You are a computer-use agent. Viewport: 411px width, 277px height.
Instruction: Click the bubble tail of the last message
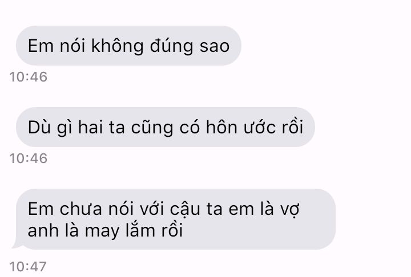pos(17,243)
